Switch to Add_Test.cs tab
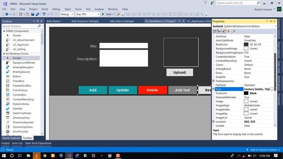The width and height of the screenshot is (283, 159). [x=54, y=21]
